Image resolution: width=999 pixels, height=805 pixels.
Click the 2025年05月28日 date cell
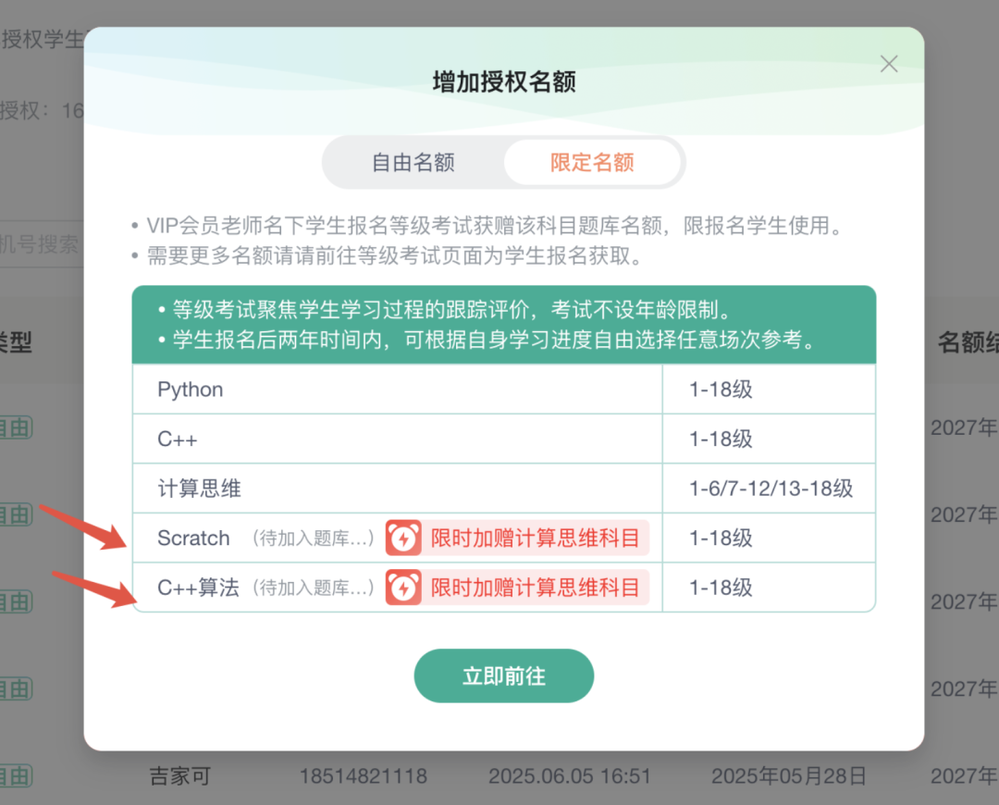point(789,775)
